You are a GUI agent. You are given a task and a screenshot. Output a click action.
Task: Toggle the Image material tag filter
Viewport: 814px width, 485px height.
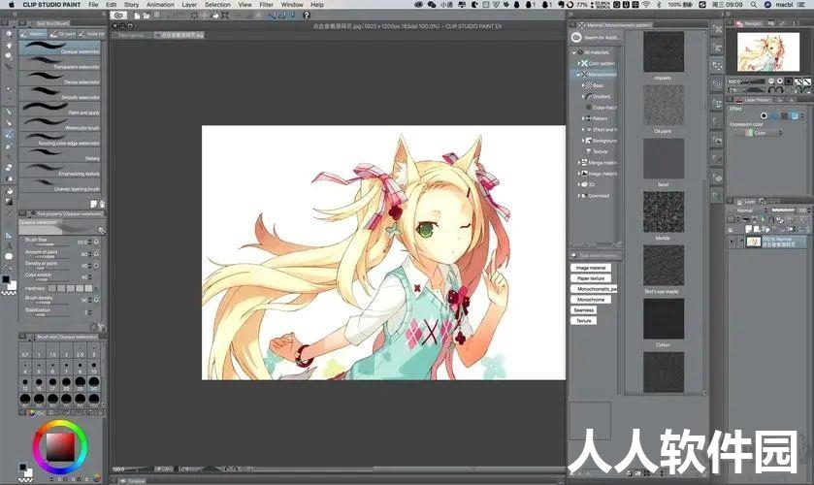click(x=591, y=268)
